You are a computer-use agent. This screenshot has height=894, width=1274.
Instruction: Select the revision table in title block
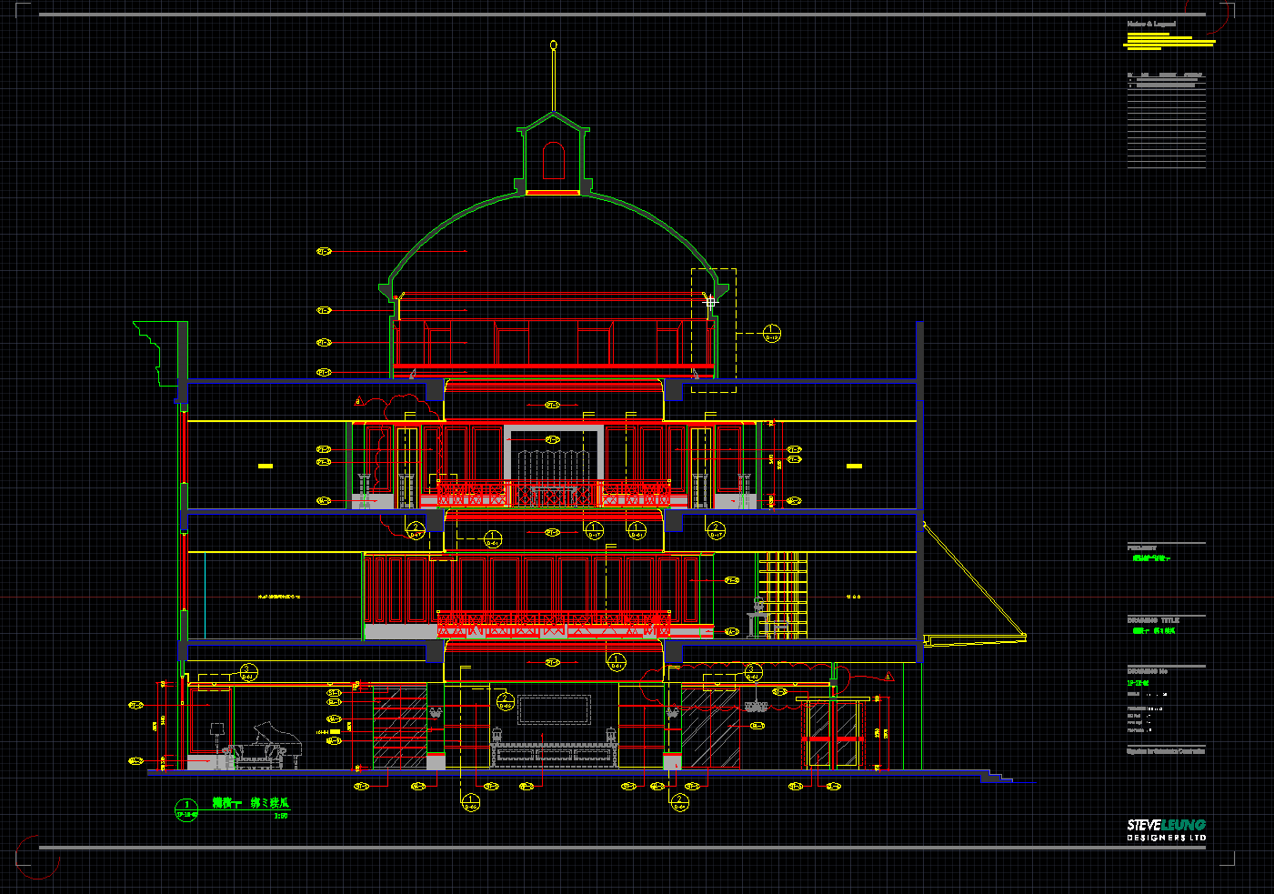click(x=1166, y=120)
